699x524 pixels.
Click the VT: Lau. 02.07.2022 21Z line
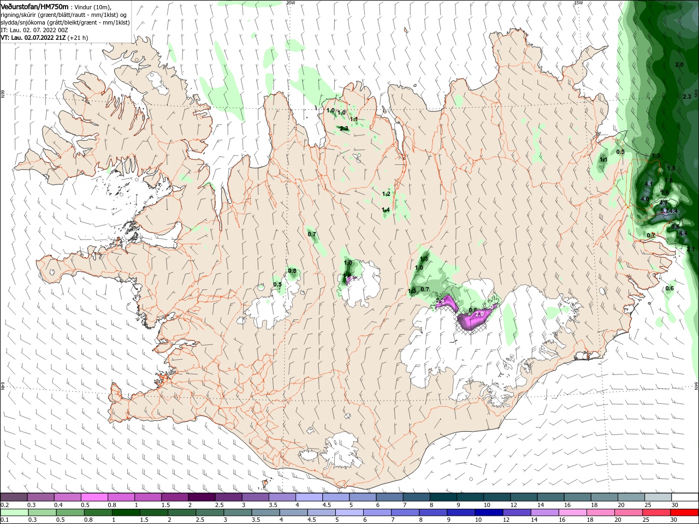[44, 38]
